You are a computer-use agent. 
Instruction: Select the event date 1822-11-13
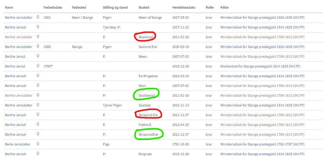[x=180, y=105]
